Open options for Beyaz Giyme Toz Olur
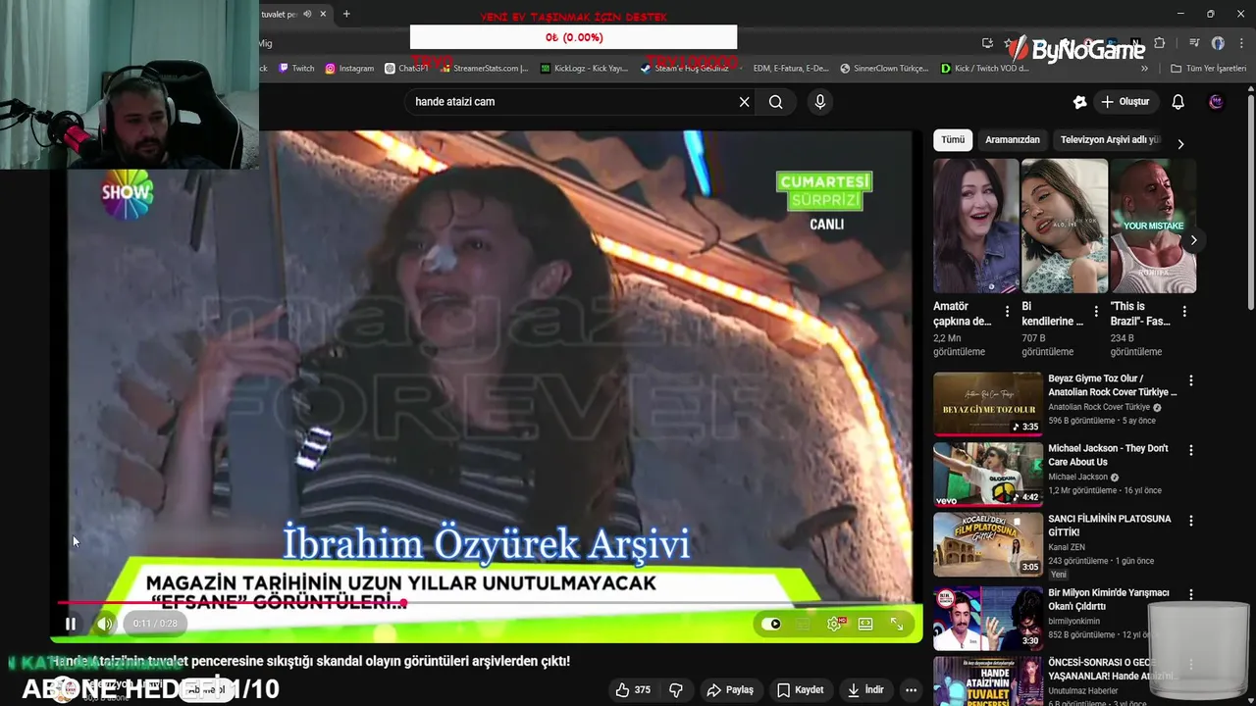The width and height of the screenshot is (1256, 706). [x=1191, y=380]
